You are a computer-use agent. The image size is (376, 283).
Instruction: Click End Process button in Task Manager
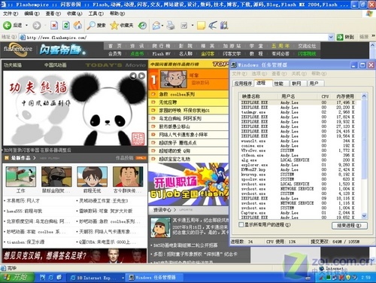click(350, 225)
